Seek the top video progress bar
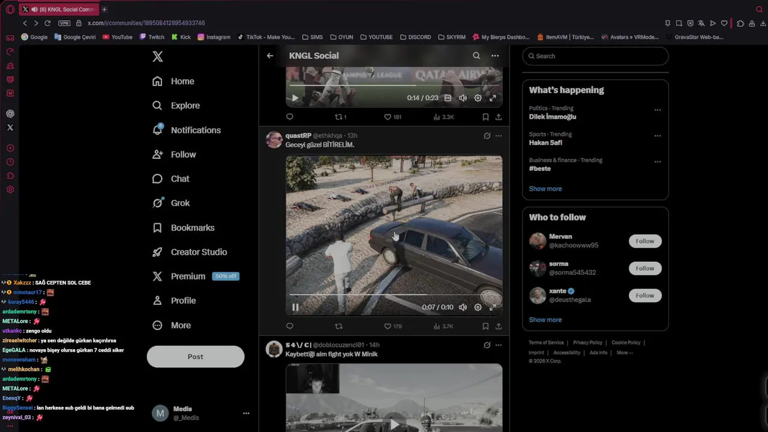 click(394, 85)
